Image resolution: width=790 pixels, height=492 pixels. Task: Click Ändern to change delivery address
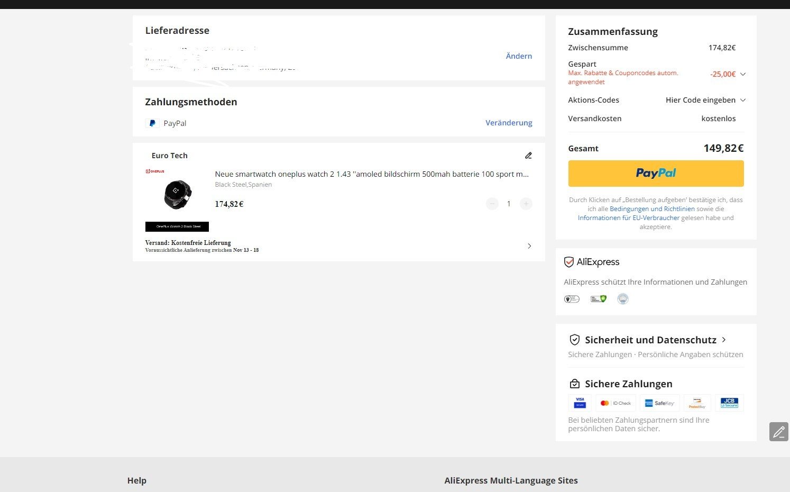tap(519, 56)
